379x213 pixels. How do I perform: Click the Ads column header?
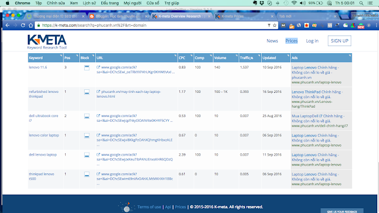pyautogui.click(x=321, y=58)
